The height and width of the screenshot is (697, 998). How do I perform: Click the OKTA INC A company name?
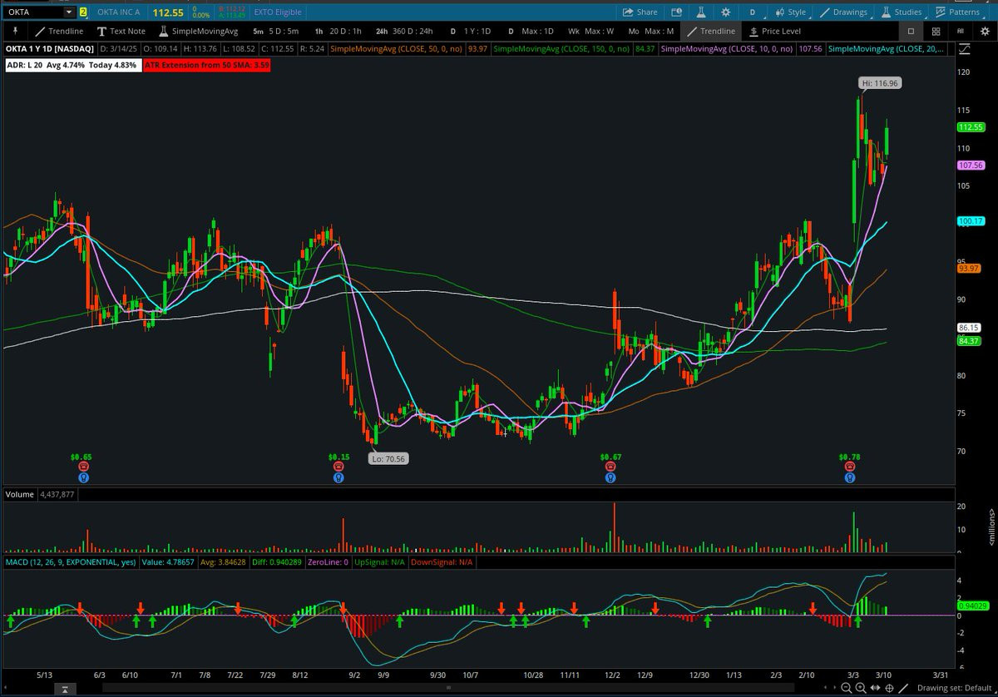tap(118, 12)
